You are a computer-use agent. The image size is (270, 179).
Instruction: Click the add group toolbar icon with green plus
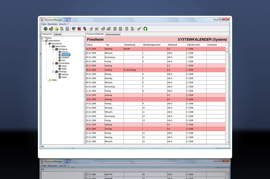(x=51, y=29)
